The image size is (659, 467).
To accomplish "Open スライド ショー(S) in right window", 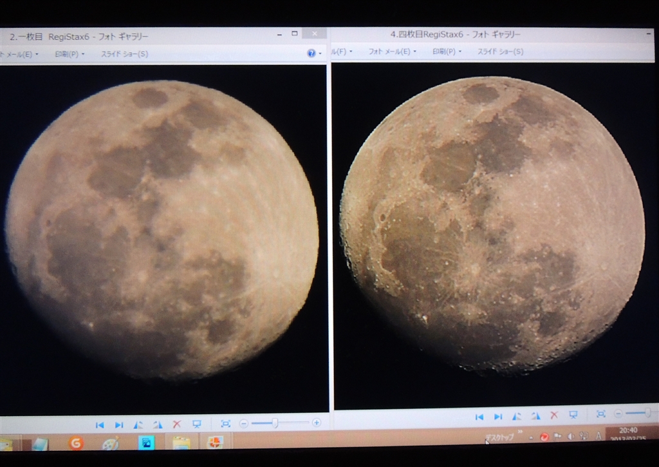I will (x=500, y=52).
